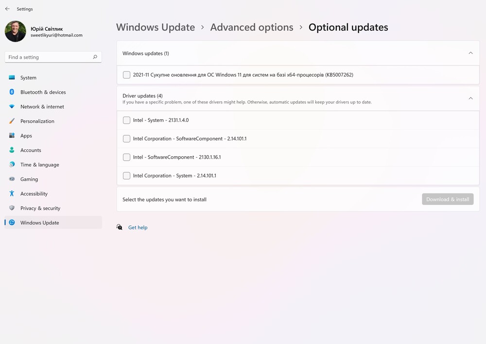Viewport: 486px width, 344px height.
Task: Open the Gaming settings page
Action: point(29,179)
